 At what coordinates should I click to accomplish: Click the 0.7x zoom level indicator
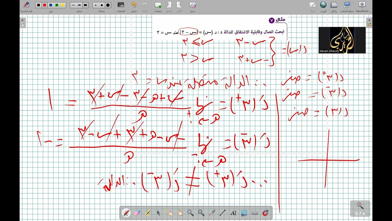coord(360,209)
